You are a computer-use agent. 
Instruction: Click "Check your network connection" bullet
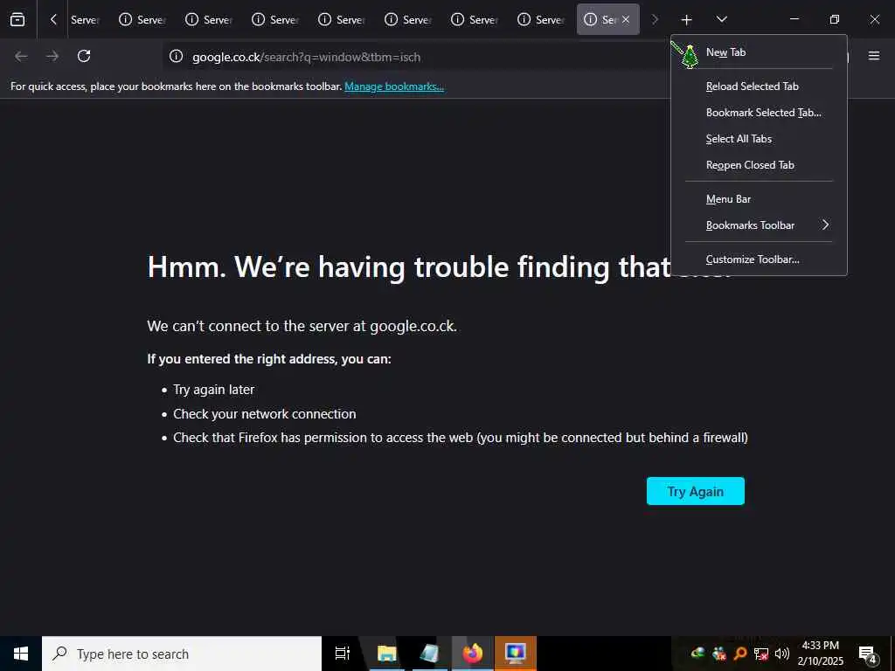(x=264, y=414)
